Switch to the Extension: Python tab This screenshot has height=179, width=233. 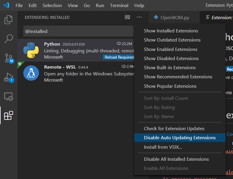click(x=217, y=17)
